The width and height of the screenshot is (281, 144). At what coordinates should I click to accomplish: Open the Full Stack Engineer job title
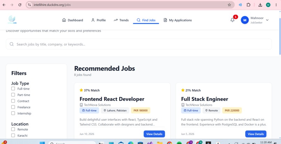(205, 99)
